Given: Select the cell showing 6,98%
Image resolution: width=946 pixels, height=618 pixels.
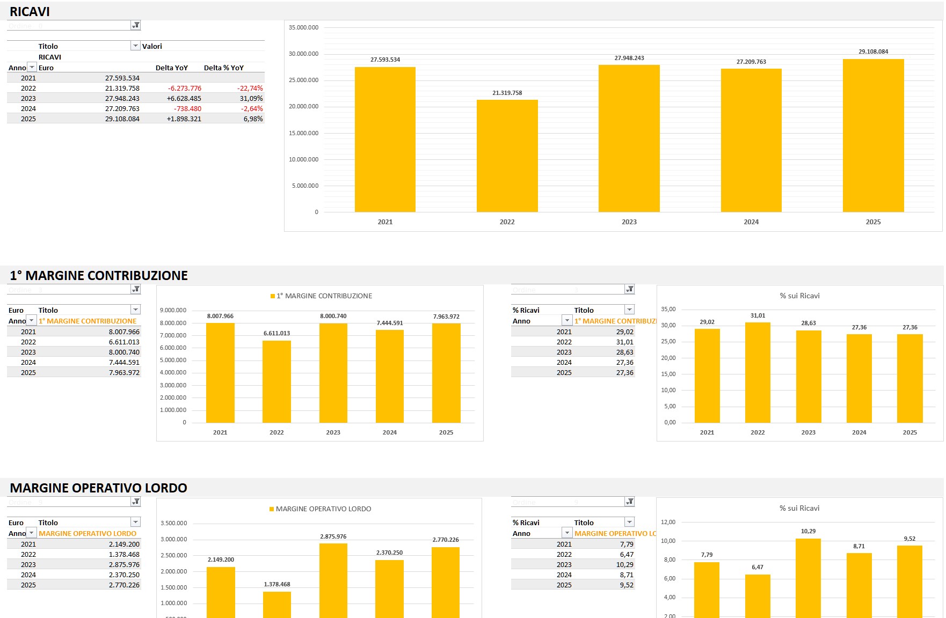Looking at the screenshot, I should (253, 119).
